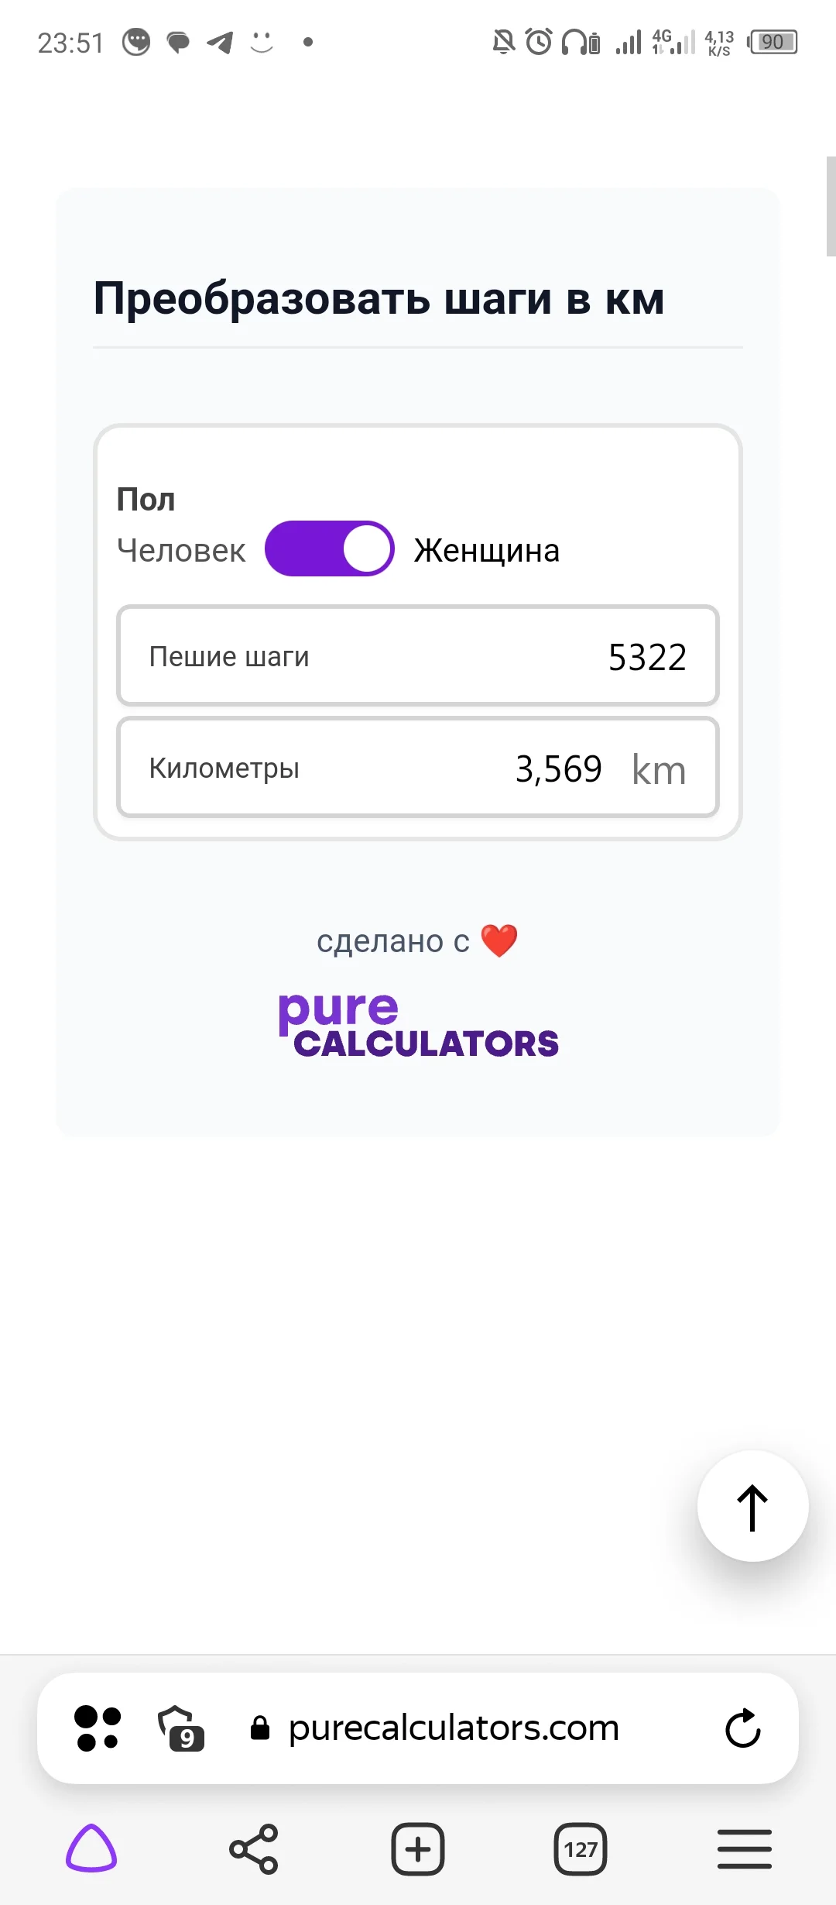The image size is (836, 1905).
Task: Open the tab switcher showing 127
Action: [x=581, y=1849]
